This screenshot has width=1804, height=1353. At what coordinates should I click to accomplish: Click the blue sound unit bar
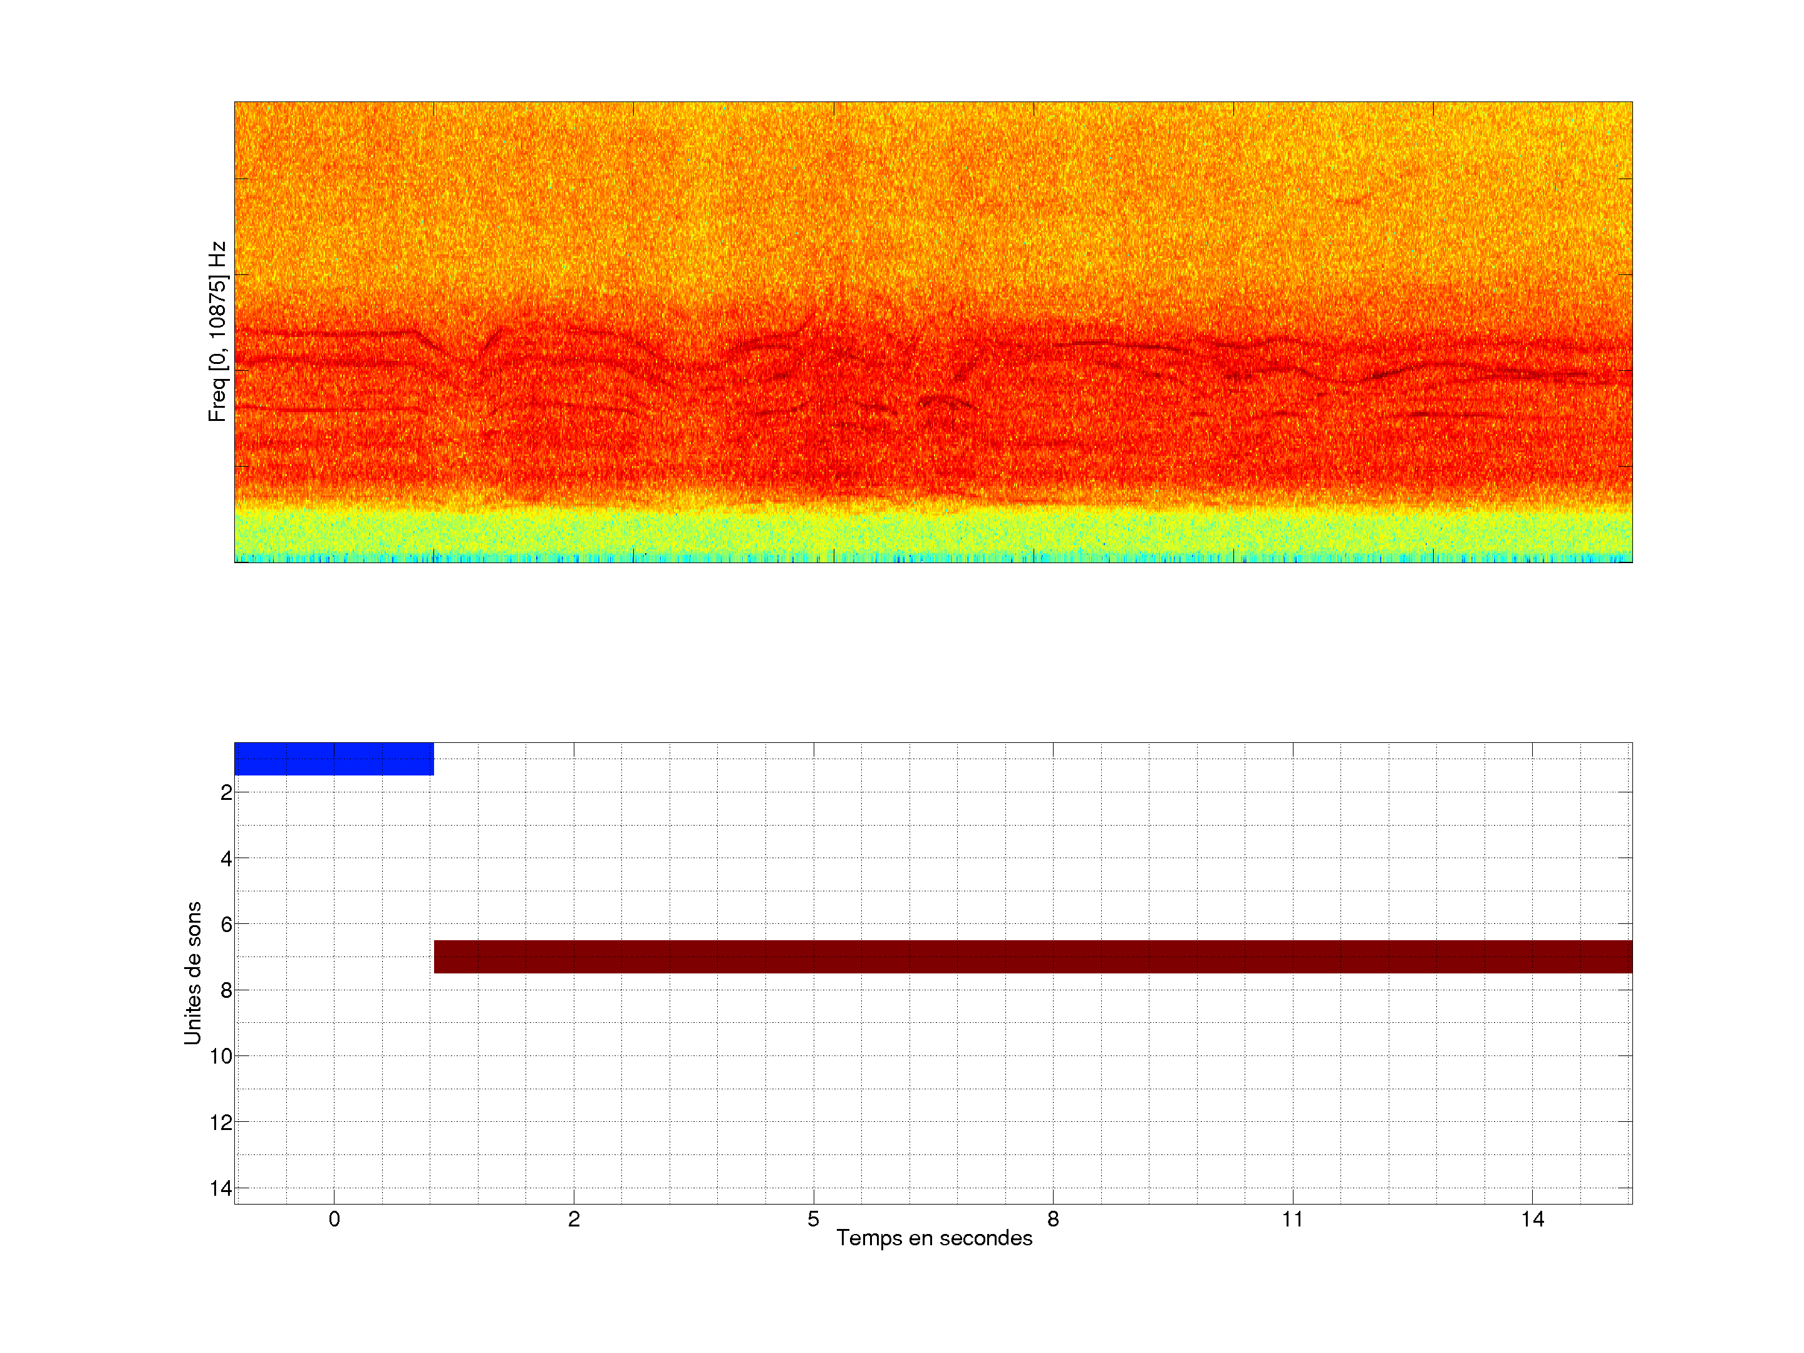[x=334, y=759]
